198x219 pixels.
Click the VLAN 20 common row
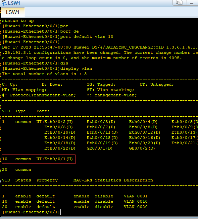point(17,169)
